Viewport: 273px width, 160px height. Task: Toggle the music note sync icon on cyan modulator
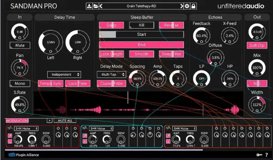tap(85, 136)
